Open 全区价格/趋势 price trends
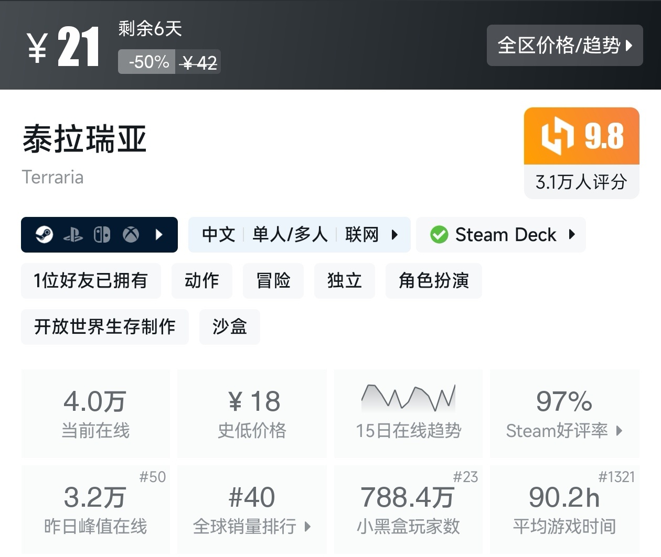This screenshot has height=557, width=661. click(565, 46)
